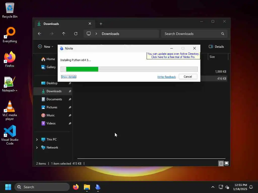
Task: Close the Downloads tab in File Explorer
Action: [90, 24]
